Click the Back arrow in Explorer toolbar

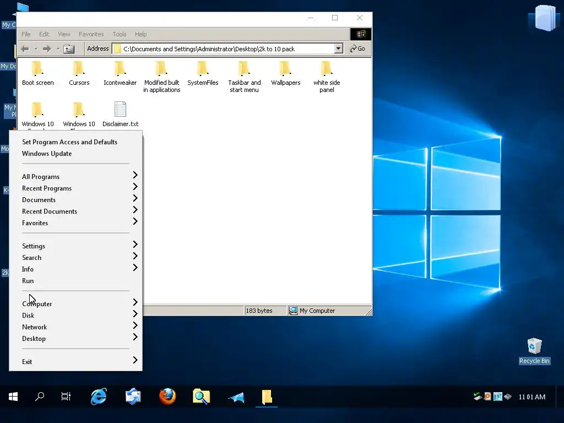(25, 48)
